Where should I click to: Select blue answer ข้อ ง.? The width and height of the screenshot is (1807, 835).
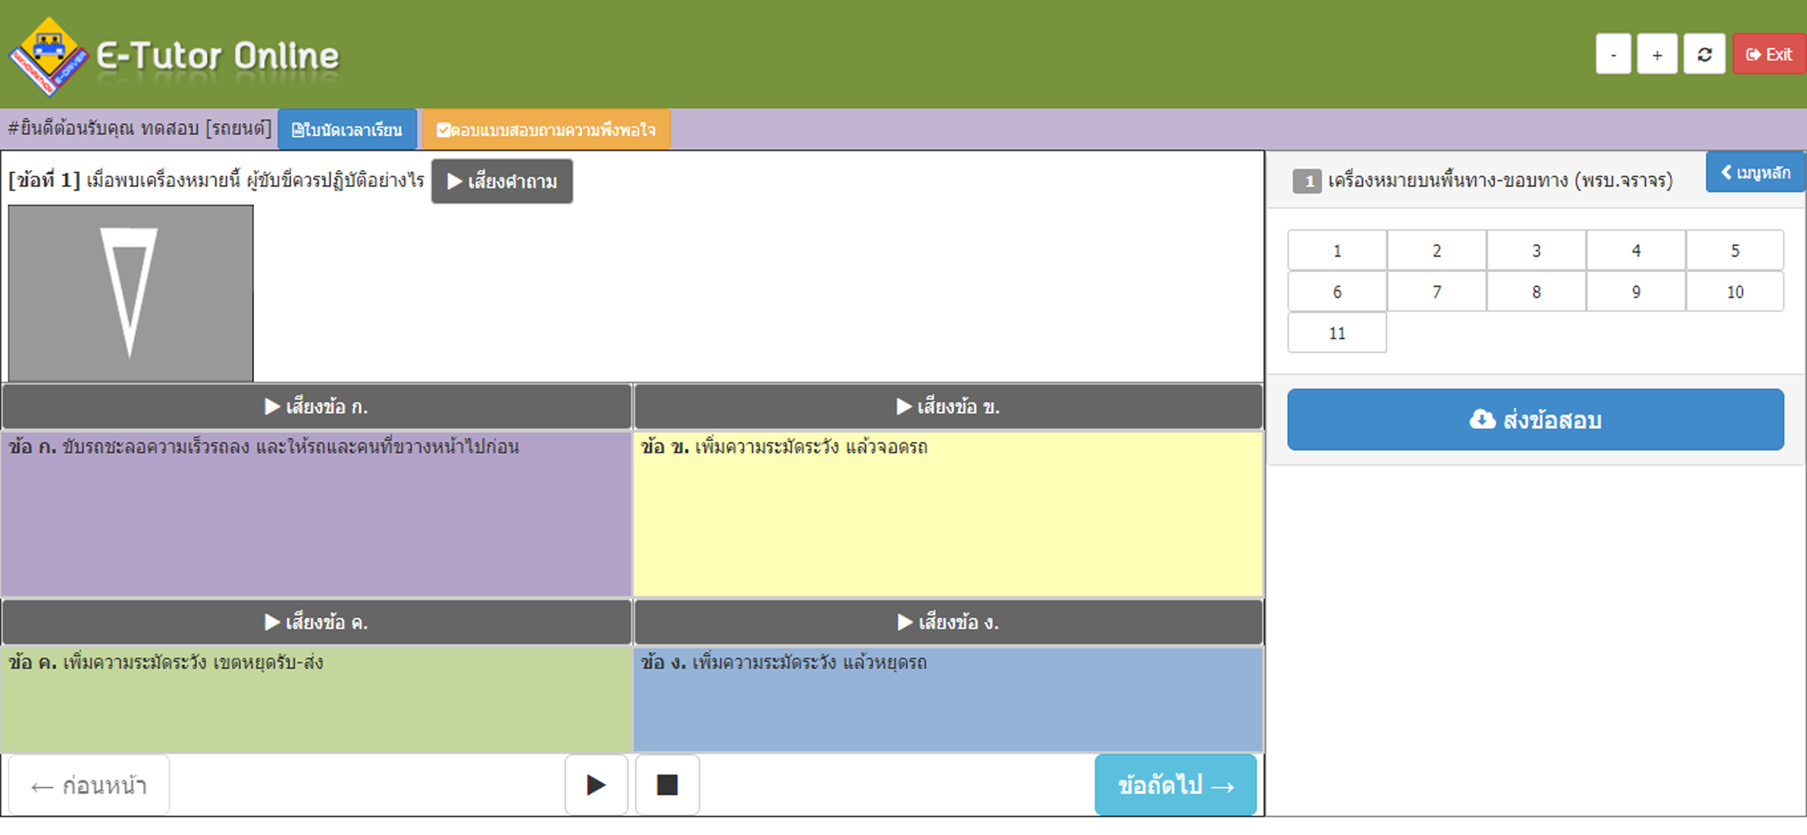pos(949,700)
